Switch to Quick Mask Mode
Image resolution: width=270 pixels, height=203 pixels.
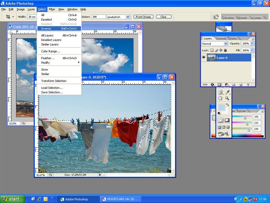point(227,120)
